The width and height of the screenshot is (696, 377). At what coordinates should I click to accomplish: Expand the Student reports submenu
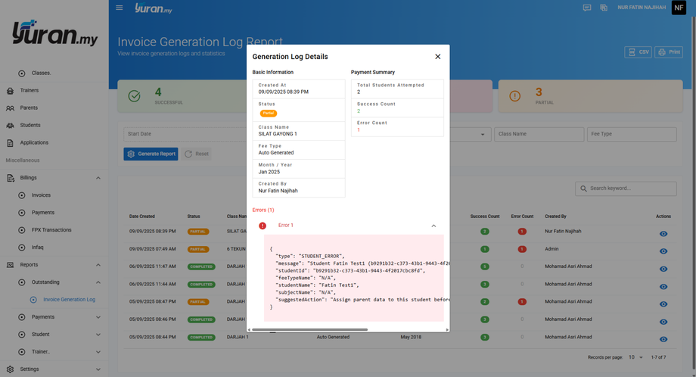click(98, 335)
